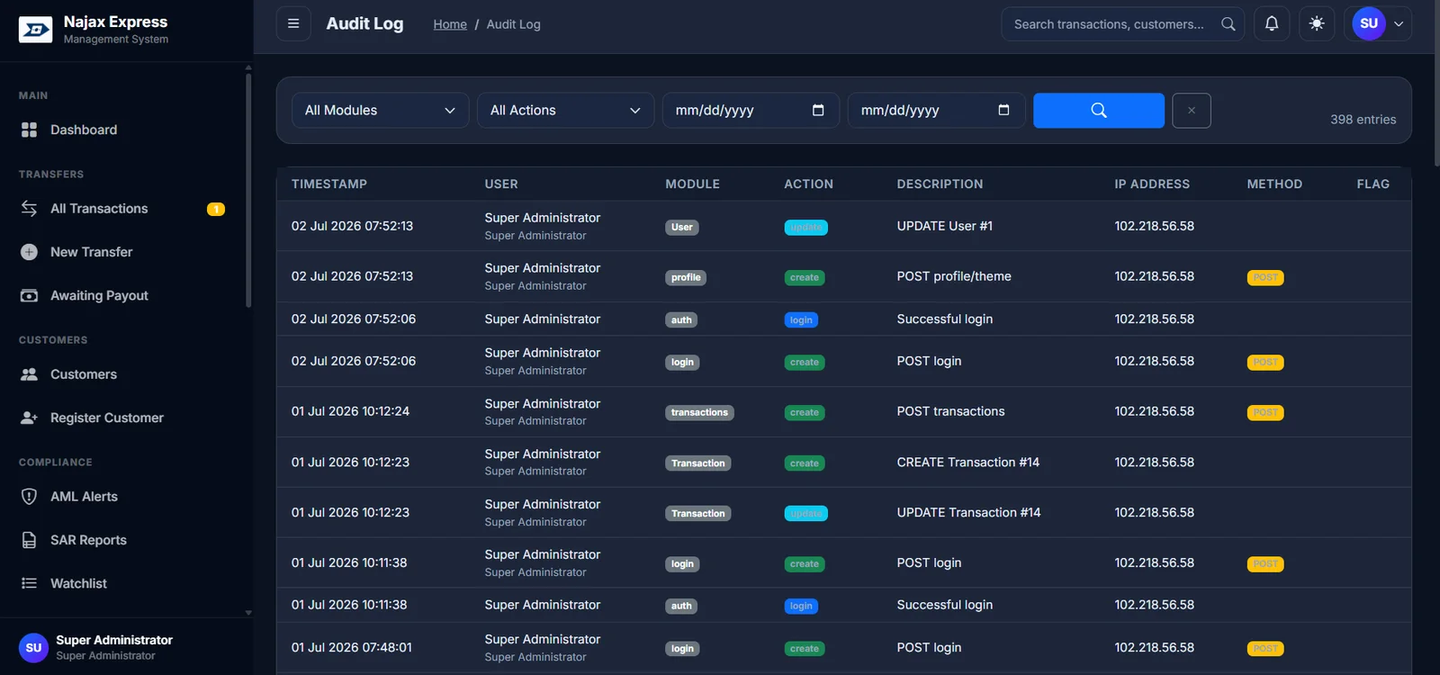Viewport: 1440px width, 675px height.
Task: Click login action badge at 07:52:06
Action: (801, 320)
